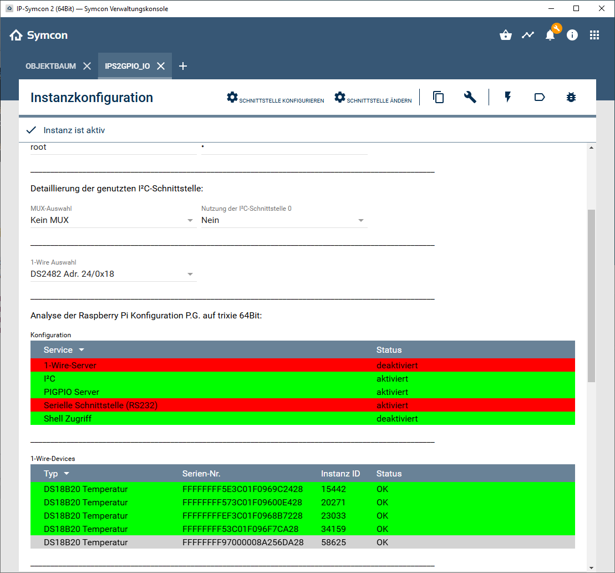Open the shopping basket module store icon
615x573 pixels.
tap(505, 35)
